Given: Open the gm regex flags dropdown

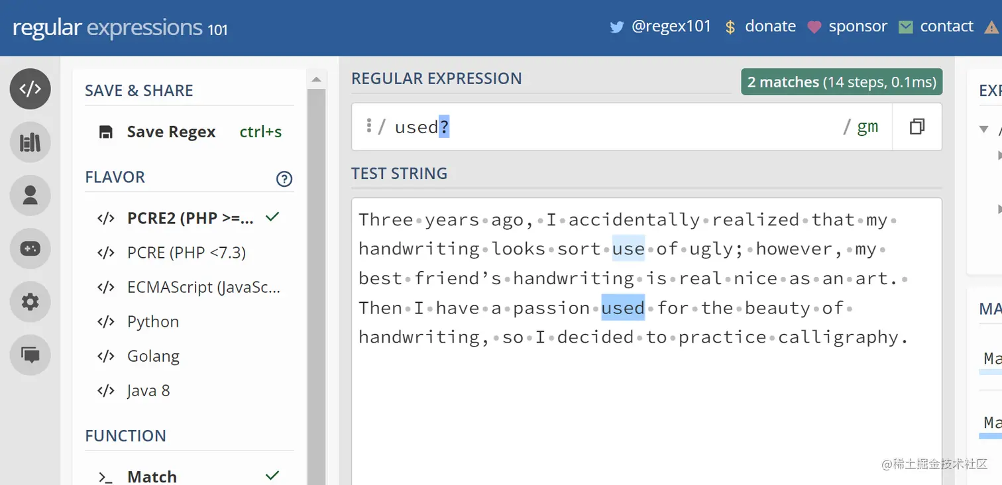Looking at the screenshot, I should point(867,127).
